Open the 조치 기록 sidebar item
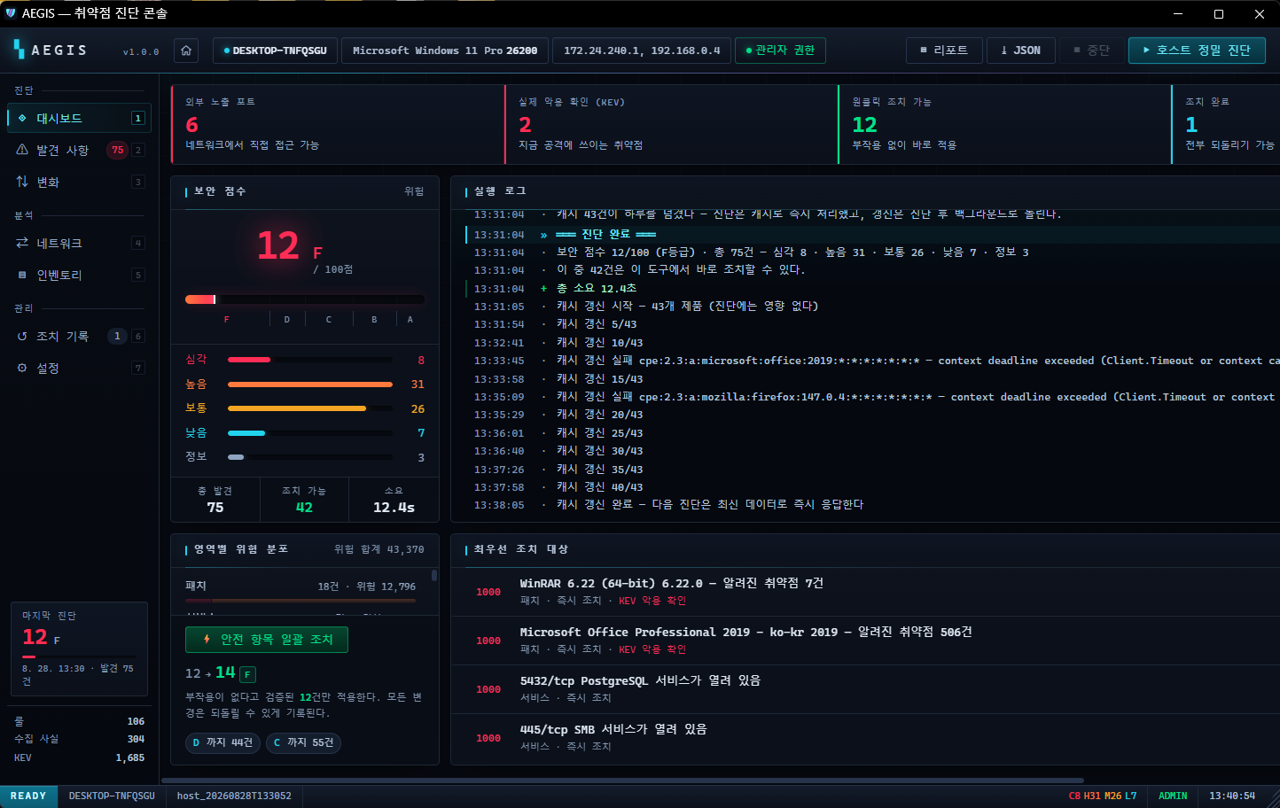1280x808 pixels. [x=79, y=336]
